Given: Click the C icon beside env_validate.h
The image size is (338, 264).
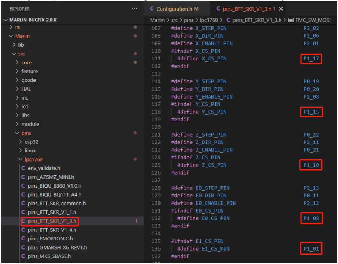Looking at the screenshot, I should click(x=24, y=168).
